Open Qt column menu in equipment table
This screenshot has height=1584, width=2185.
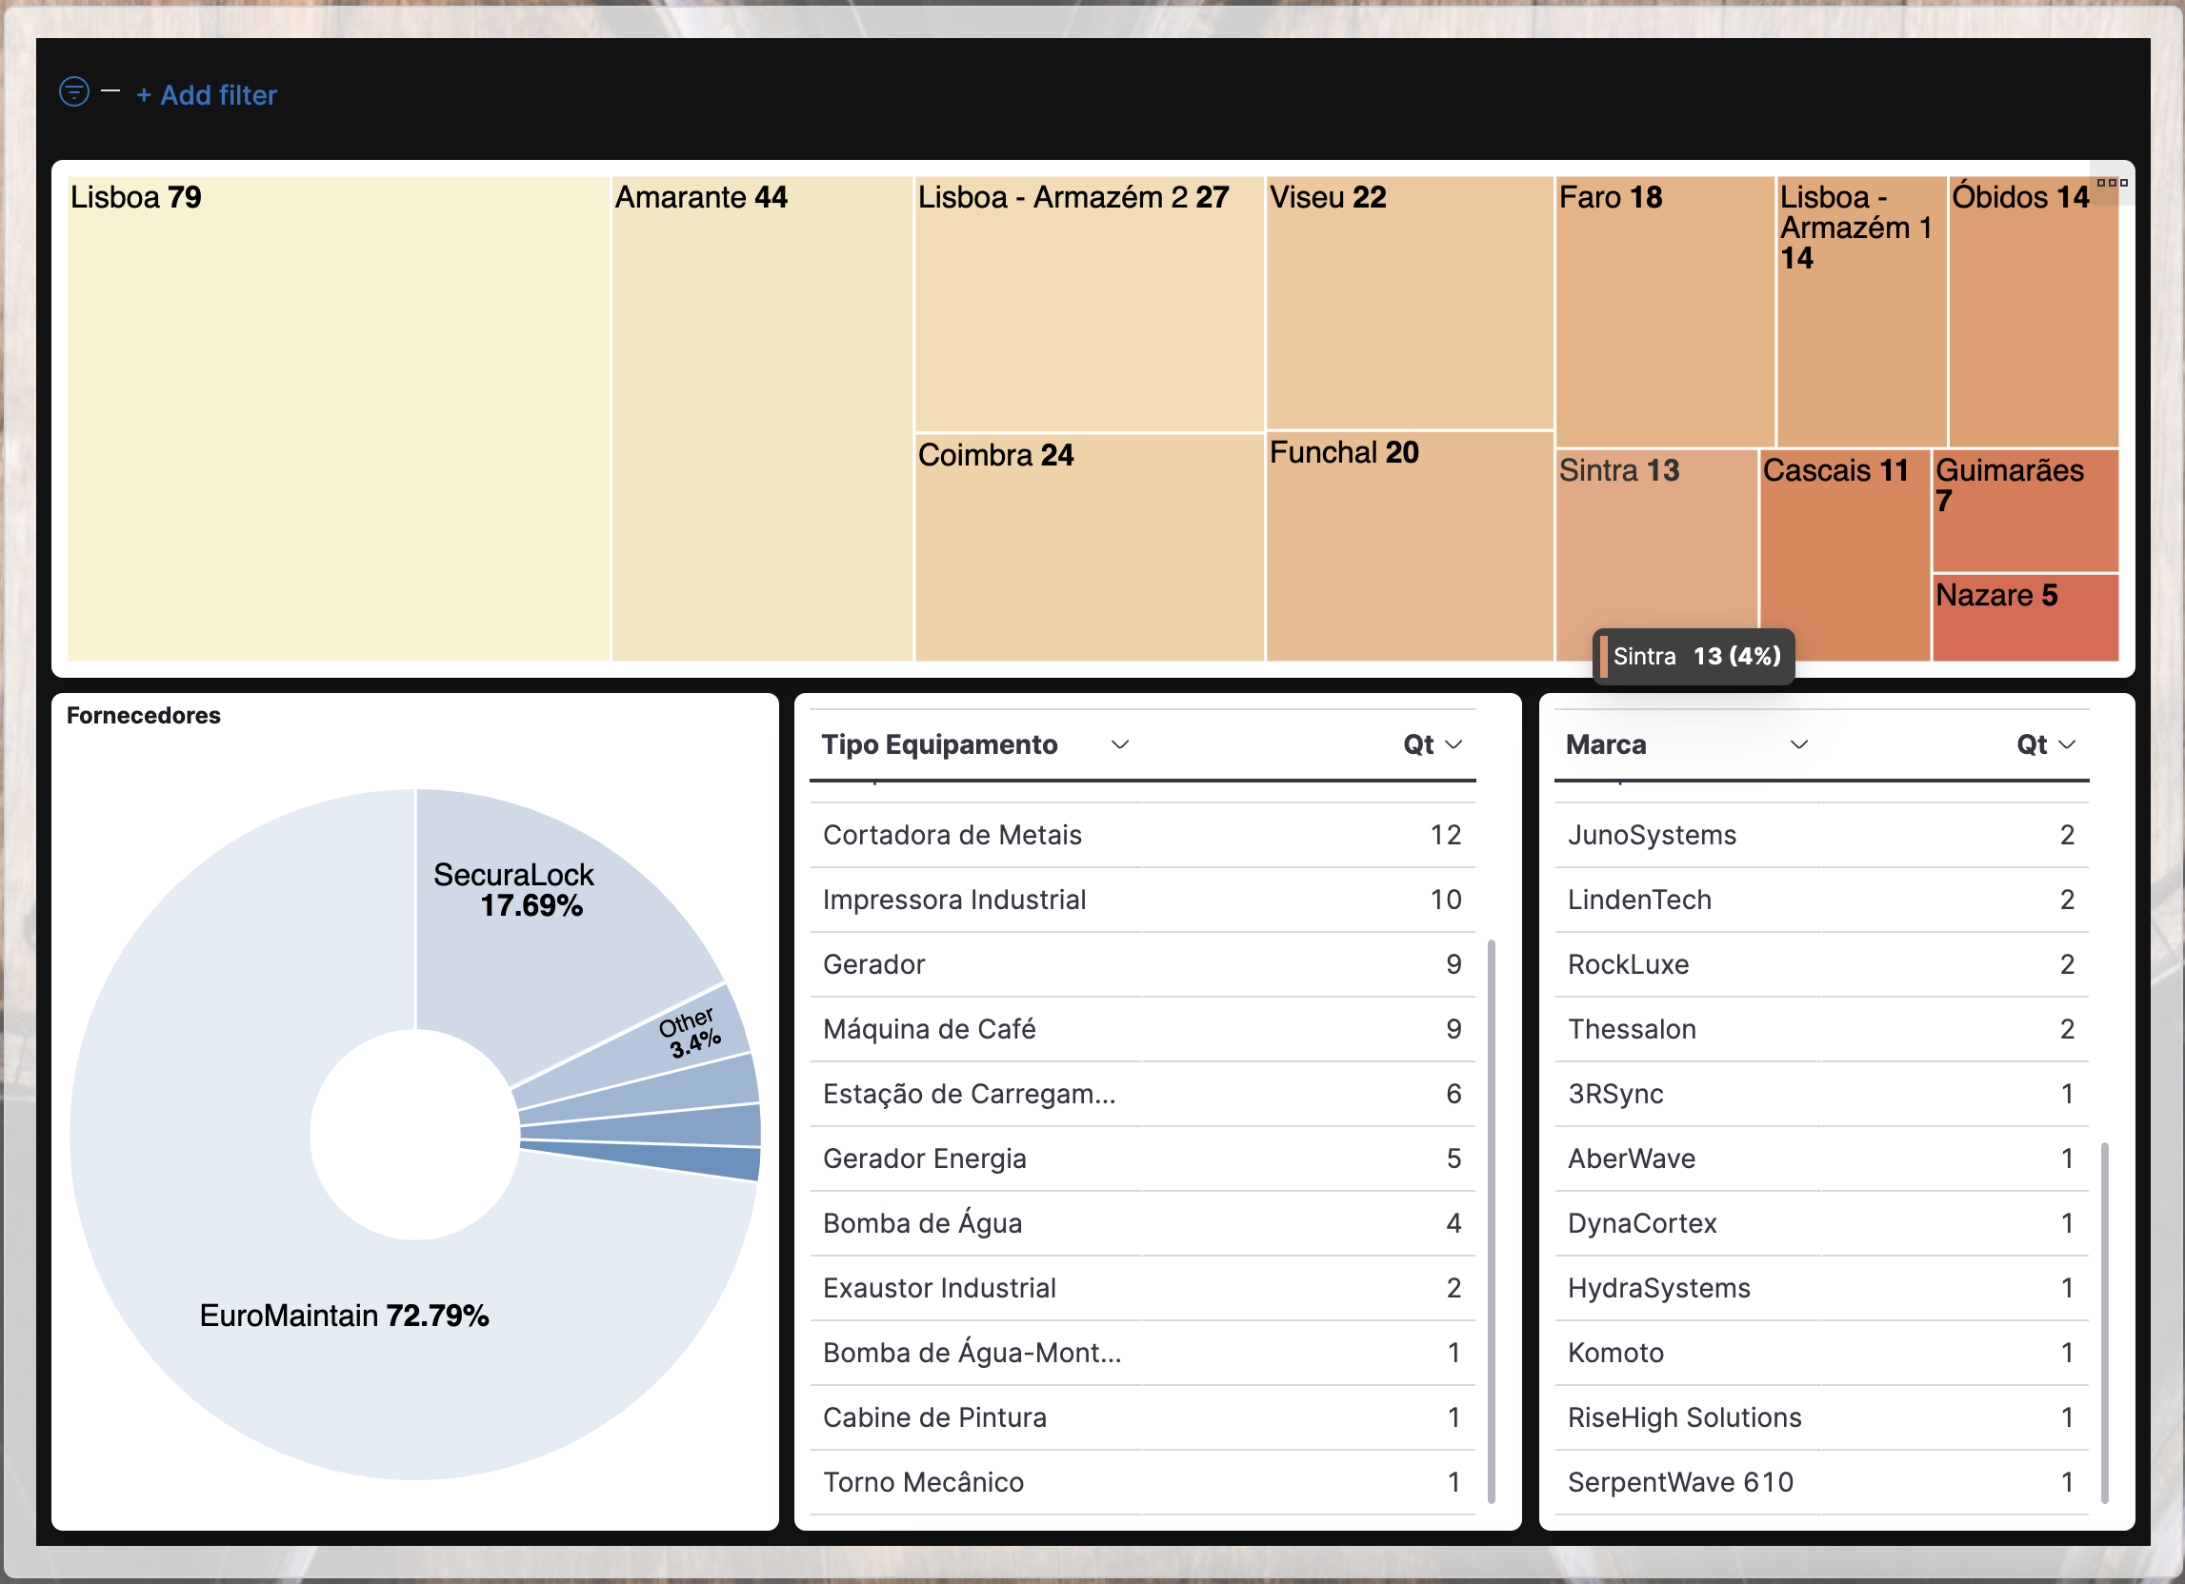1453,744
